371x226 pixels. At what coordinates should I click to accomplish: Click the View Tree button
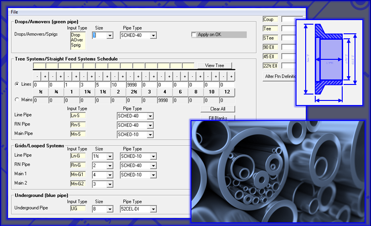tap(214, 65)
